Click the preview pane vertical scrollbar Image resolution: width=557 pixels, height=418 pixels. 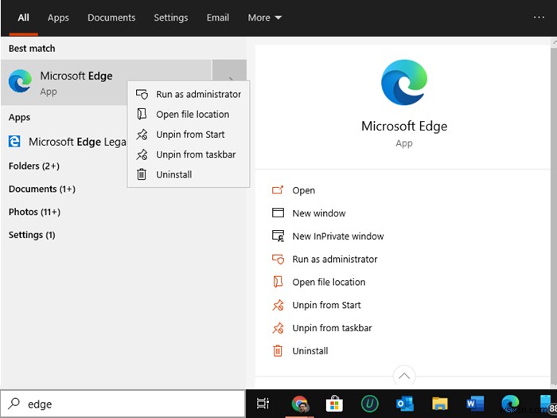[x=554, y=213]
